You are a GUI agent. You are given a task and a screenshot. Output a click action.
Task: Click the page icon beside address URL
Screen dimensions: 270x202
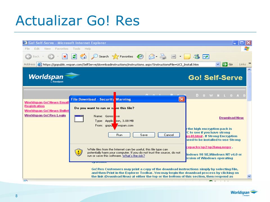coord(40,65)
